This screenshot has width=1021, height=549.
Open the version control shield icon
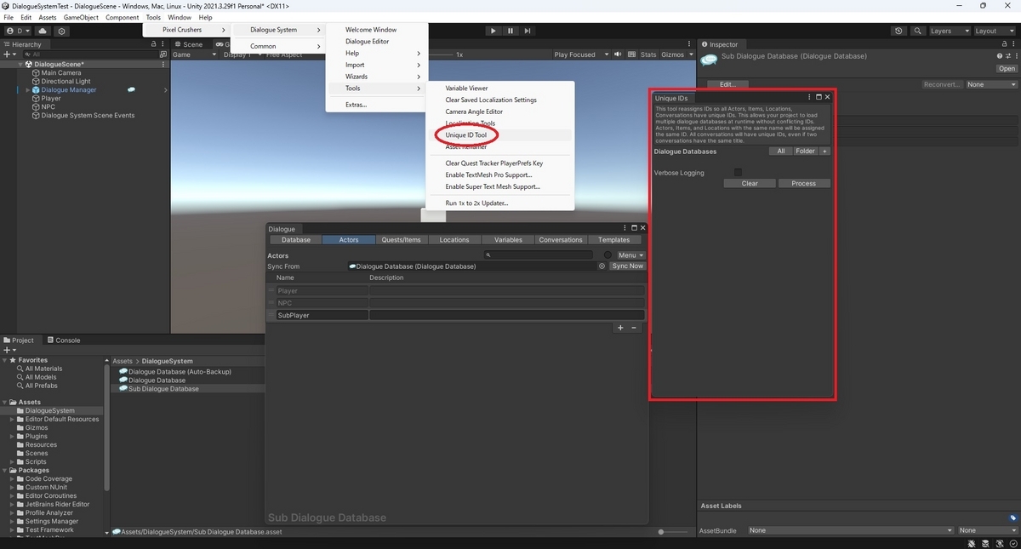[61, 31]
